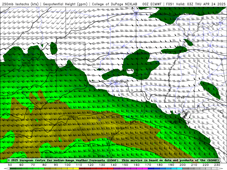Click "College of DuPage NEXLAB" in header
Screen dimensions: 227x170
tap(115, 4)
